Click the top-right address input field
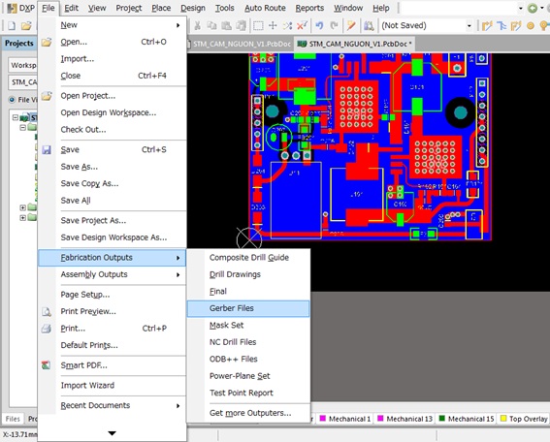This screenshot has width=550, height=442. tap(459, 8)
